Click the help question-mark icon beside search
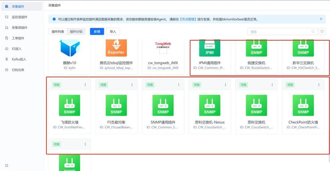Viewport: 330px width, 171px height. [x=322, y=31]
